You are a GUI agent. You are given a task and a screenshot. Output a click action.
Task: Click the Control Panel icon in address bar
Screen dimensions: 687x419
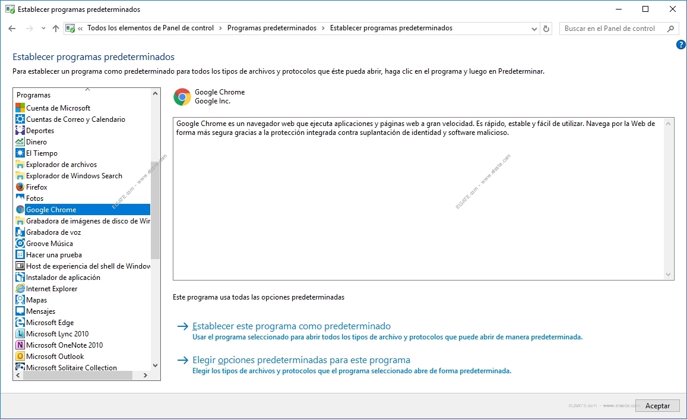pos(70,29)
